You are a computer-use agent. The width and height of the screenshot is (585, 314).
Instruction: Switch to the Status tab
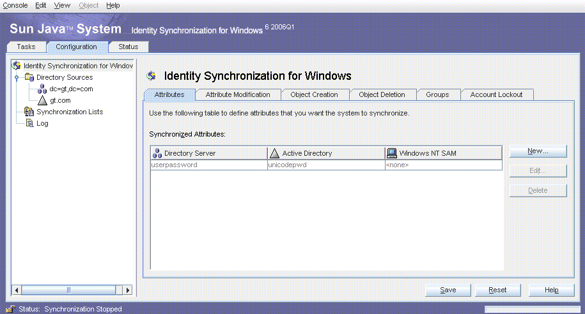point(129,47)
